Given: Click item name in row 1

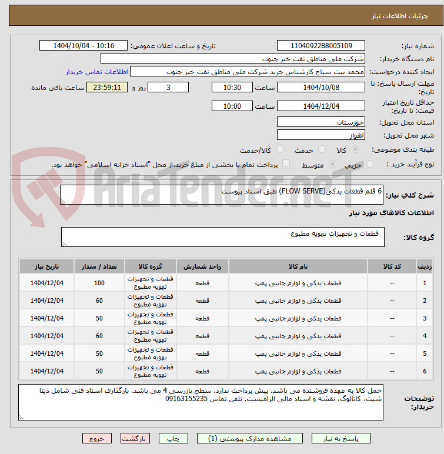Looking at the screenshot, I should [x=298, y=283].
